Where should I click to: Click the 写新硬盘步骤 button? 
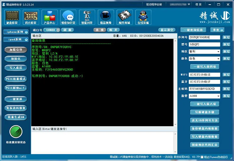coord(205,112)
